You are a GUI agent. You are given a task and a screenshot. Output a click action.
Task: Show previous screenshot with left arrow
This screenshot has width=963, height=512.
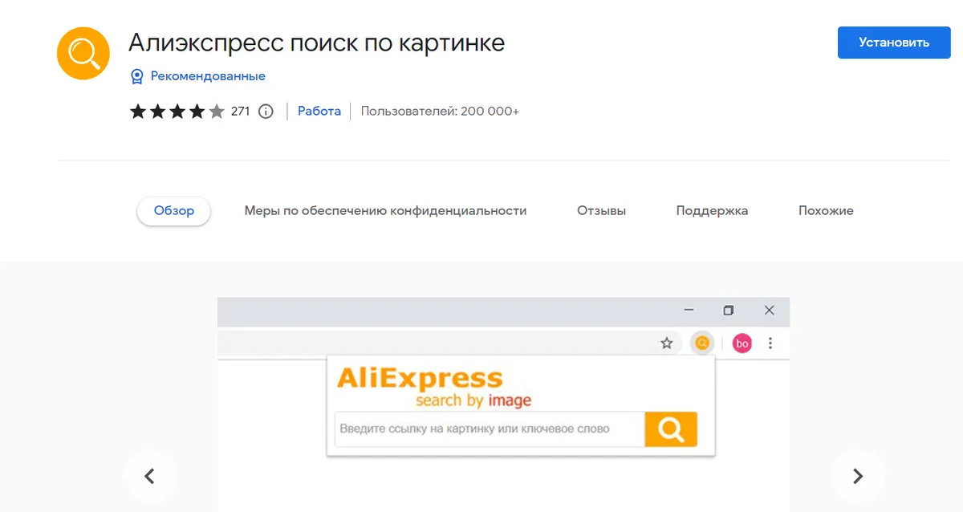pos(149,476)
